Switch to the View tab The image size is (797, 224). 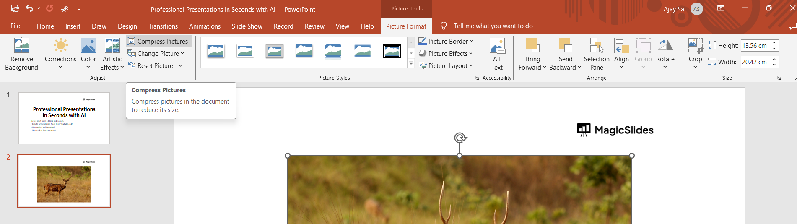(342, 26)
